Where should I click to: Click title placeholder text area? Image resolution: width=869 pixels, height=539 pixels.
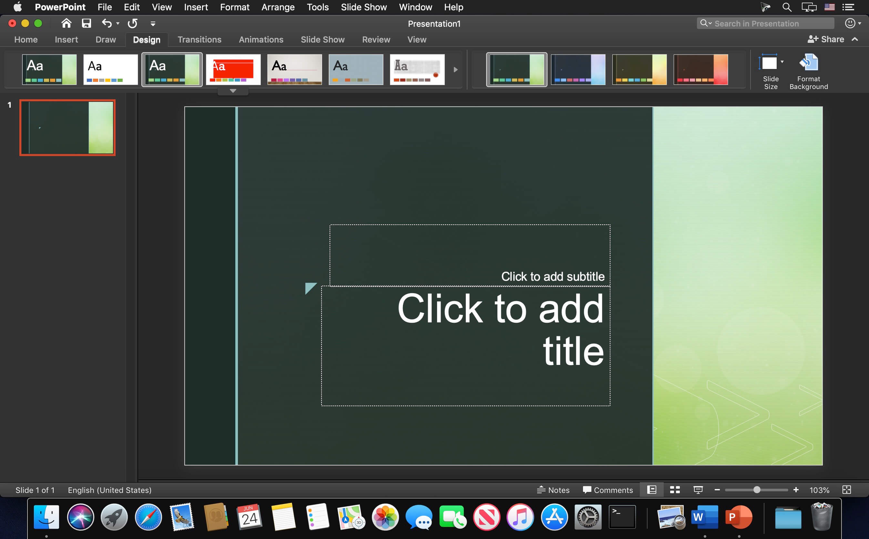click(x=465, y=345)
